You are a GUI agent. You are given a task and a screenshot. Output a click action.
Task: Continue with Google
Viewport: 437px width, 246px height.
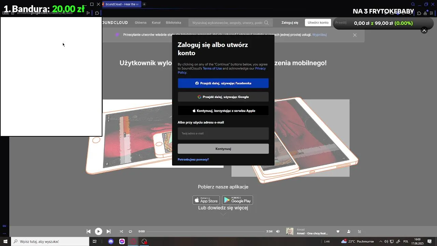coord(223,97)
